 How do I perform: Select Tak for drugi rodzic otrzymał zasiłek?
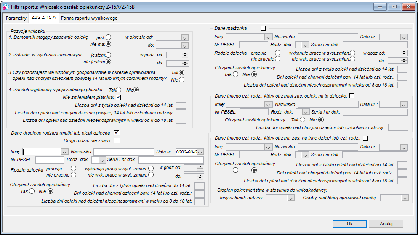[x=32, y=191]
